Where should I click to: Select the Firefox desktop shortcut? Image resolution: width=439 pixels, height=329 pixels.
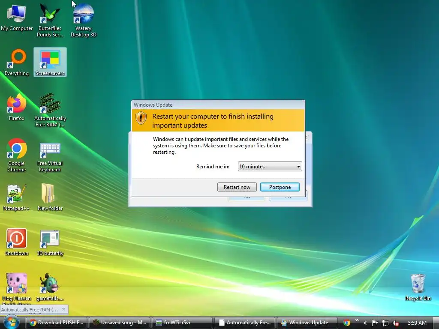(17, 108)
